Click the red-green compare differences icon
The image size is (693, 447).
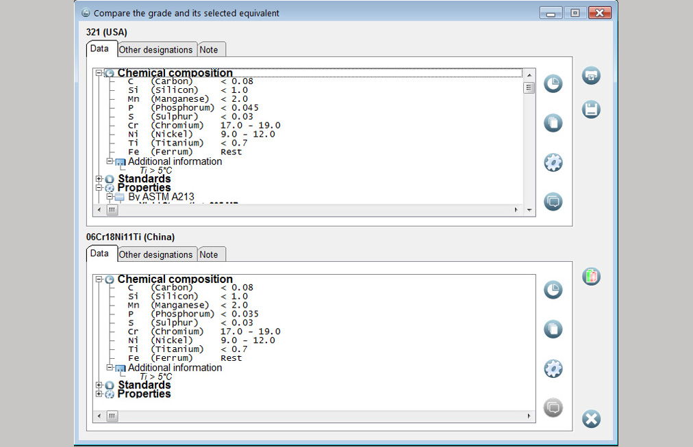pos(591,277)
